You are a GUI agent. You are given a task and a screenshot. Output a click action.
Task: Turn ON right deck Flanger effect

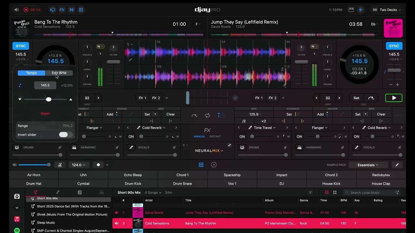pos(299,137)
